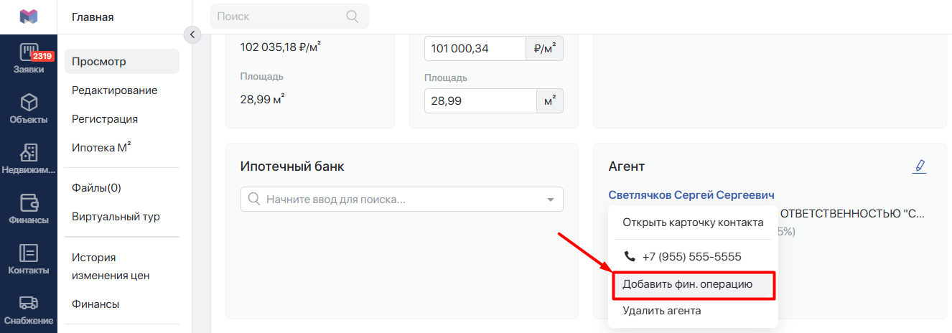Click the search magnifier icon
The width and height of the screenshot is (952, 333).
pos(352,16)
